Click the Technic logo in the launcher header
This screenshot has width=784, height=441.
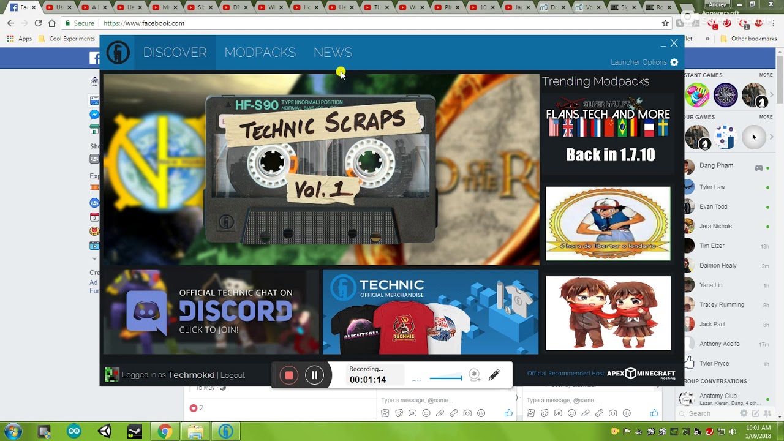118,53
